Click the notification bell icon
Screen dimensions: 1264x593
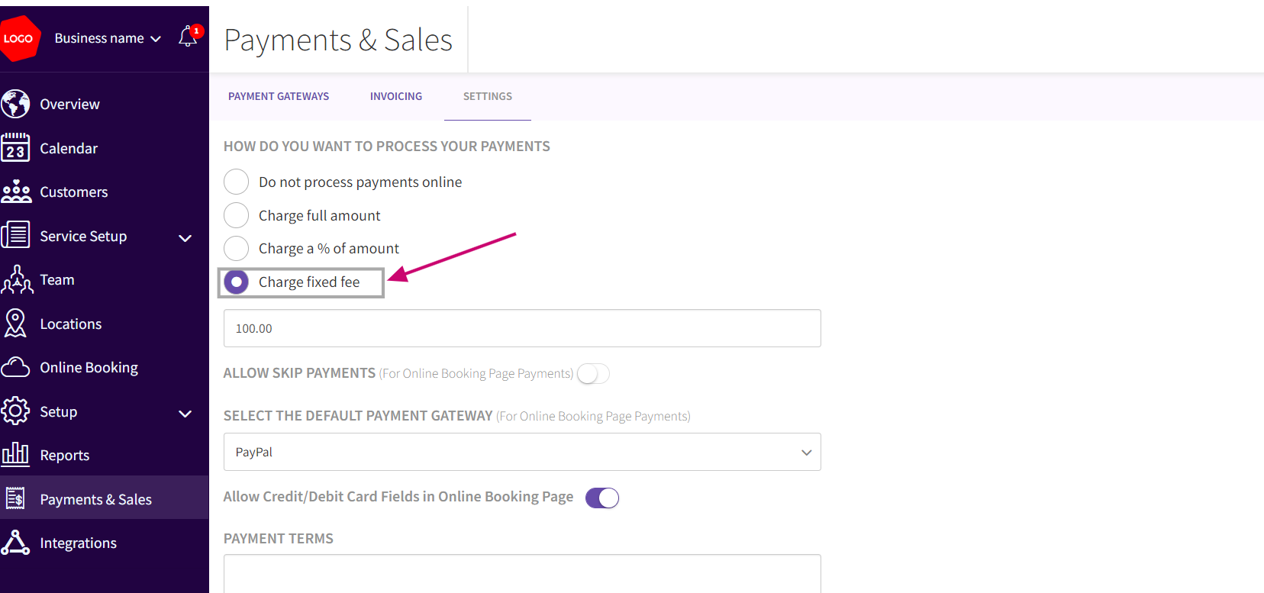(x=188, y=37)
